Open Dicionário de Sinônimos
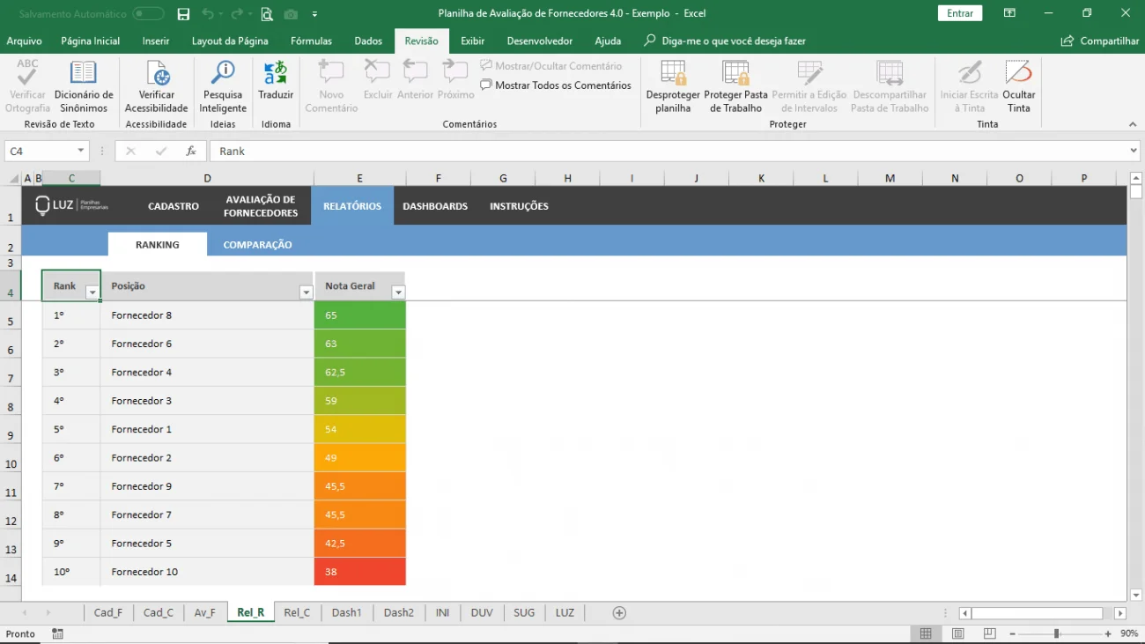 click(x=84, y=86)
